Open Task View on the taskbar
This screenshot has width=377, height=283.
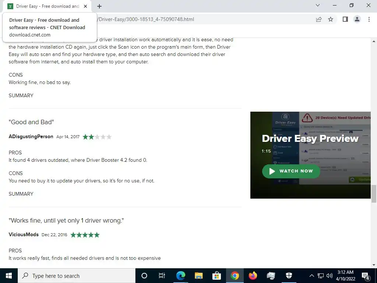(162, 276)
